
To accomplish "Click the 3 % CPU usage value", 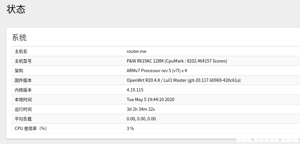I will (130, 129).
